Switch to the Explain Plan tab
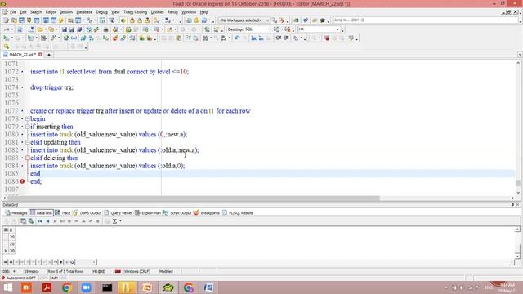523x294 pixels. click(148, 212)
